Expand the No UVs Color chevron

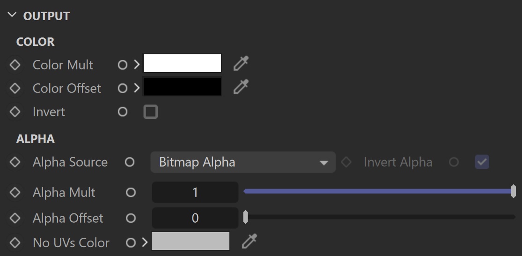[145, 242]
